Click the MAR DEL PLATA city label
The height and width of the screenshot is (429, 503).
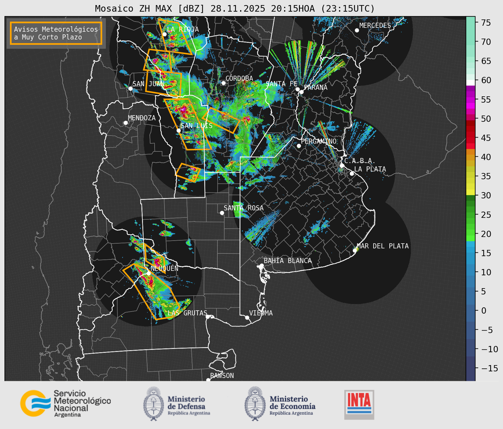pos(383,246)
